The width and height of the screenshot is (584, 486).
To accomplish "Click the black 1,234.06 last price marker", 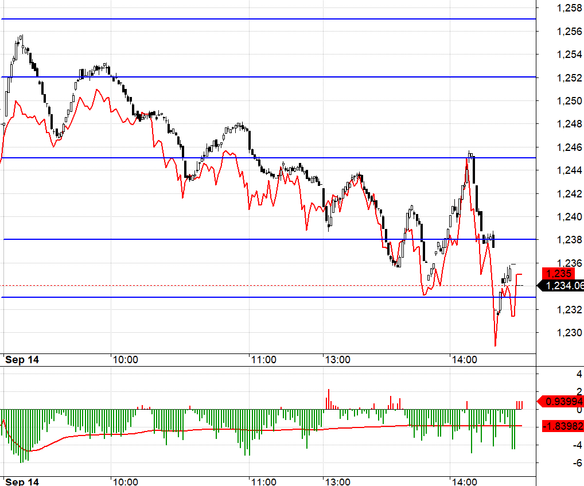I will (562, 286).
